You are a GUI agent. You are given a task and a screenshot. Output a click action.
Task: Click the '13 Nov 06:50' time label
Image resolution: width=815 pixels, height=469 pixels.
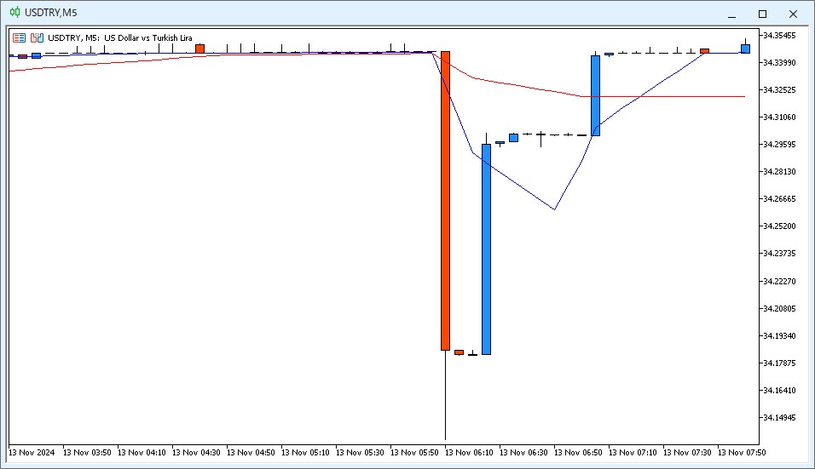pyautogui.click(x=578, y=452)
